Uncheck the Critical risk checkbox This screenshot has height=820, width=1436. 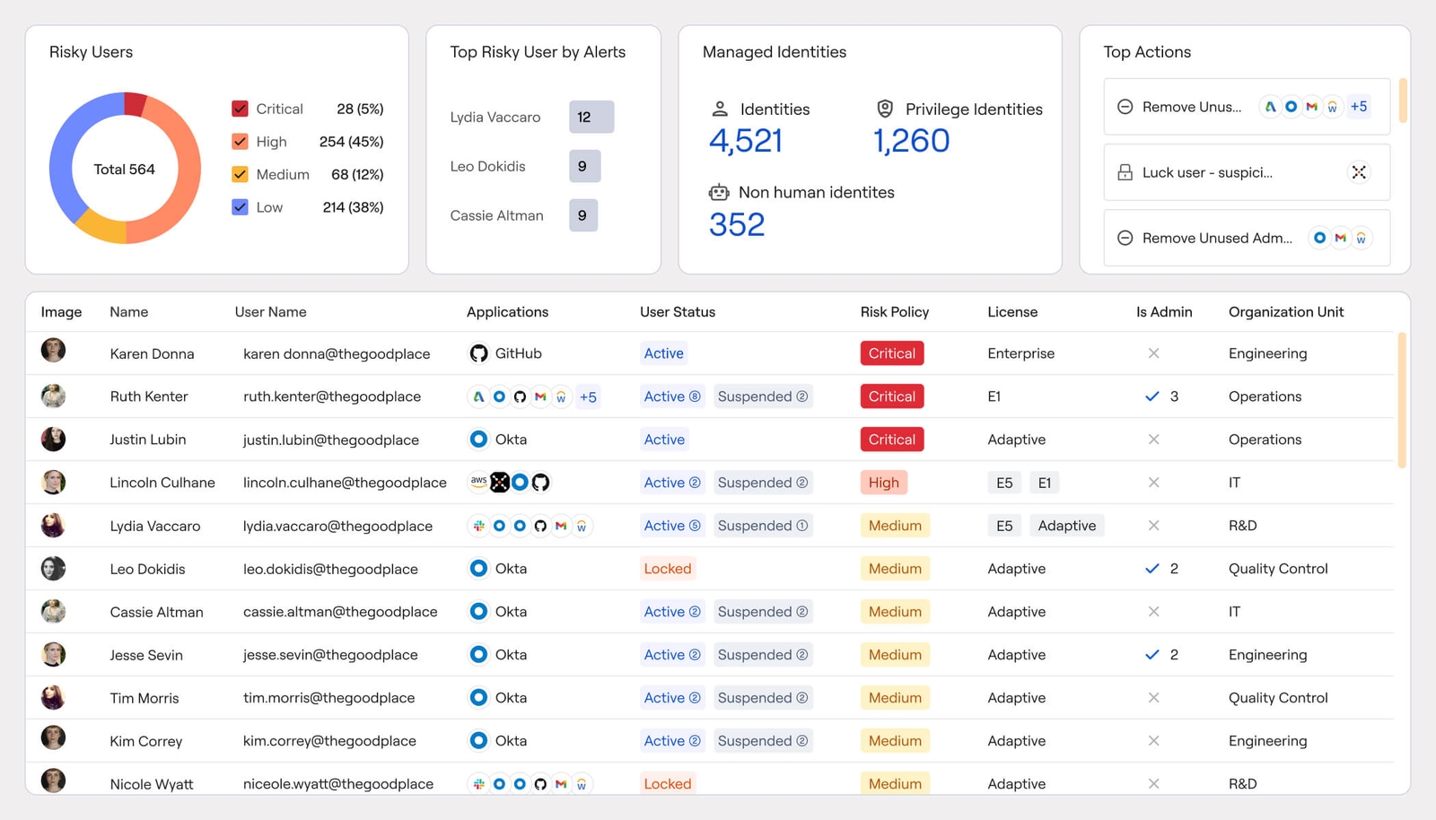tap(240, 109)
